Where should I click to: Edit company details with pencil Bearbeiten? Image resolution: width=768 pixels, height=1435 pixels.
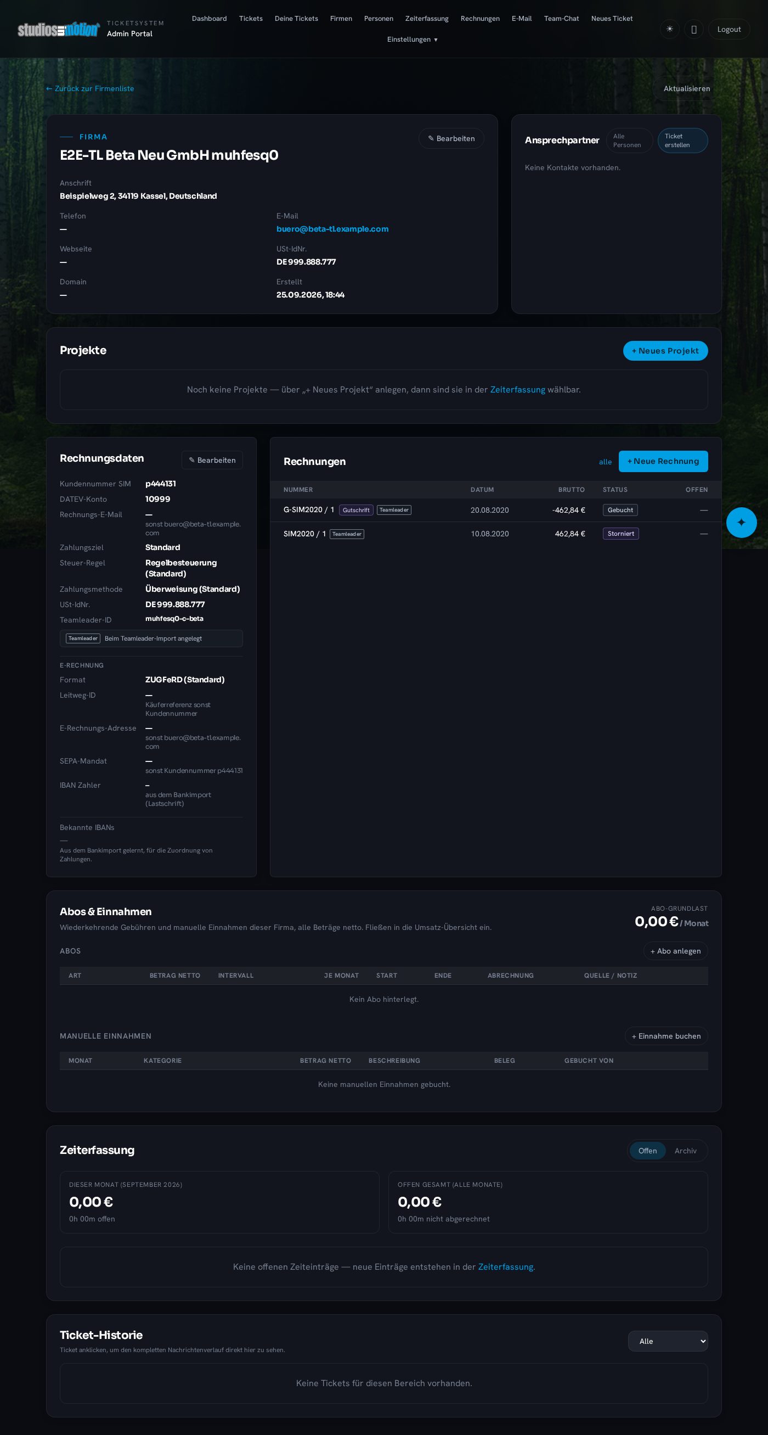pos(451,138)
